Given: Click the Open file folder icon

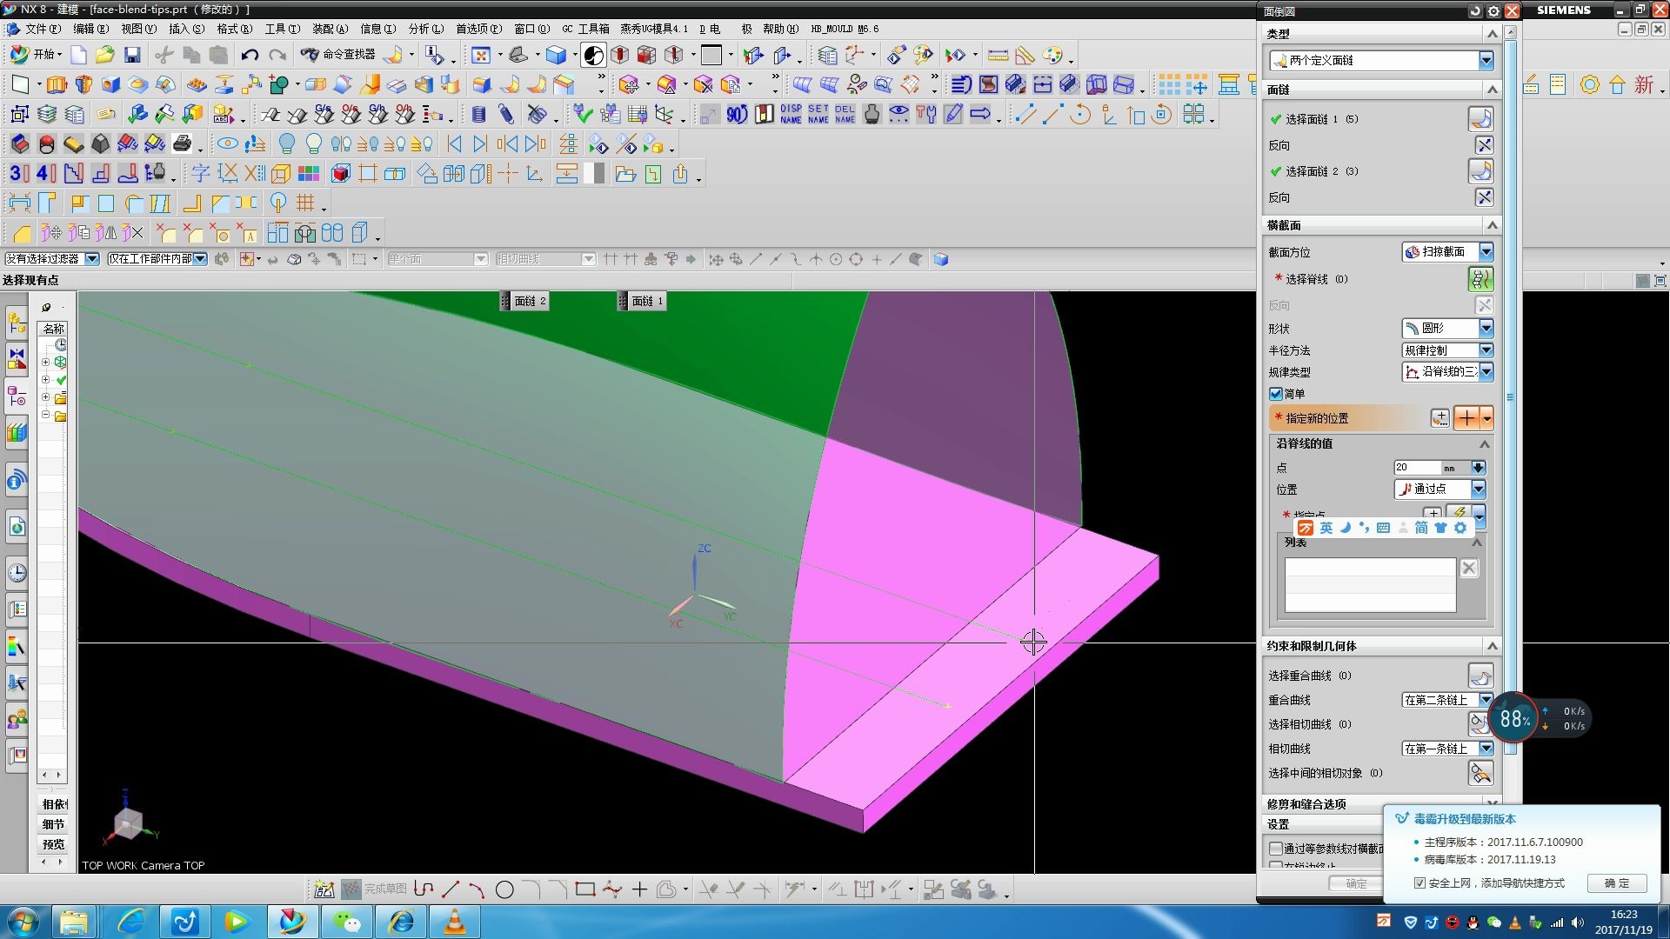Looking at the screenshot, I should 105,55.
